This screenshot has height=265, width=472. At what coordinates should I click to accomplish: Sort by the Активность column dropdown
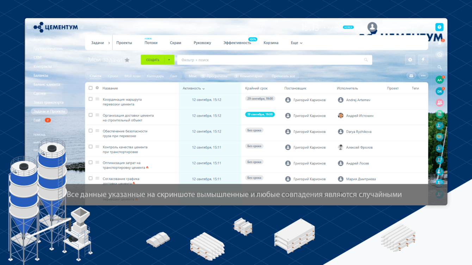(194, 88)
